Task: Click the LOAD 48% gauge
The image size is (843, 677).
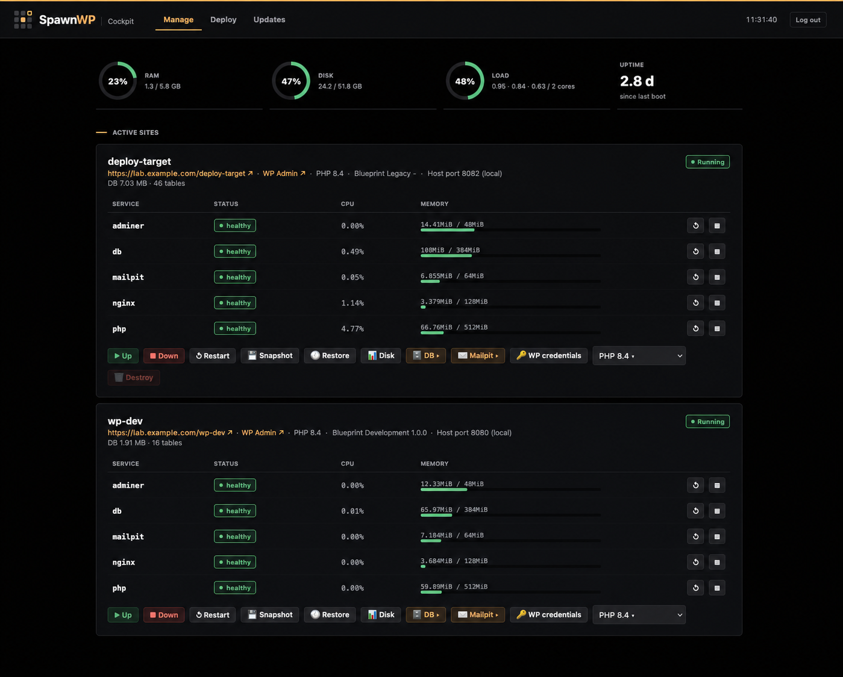Action: 465,81
